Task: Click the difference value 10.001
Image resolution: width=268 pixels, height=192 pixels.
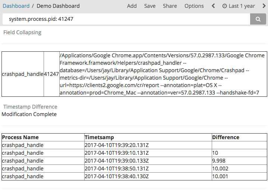Action: point(220,176)
